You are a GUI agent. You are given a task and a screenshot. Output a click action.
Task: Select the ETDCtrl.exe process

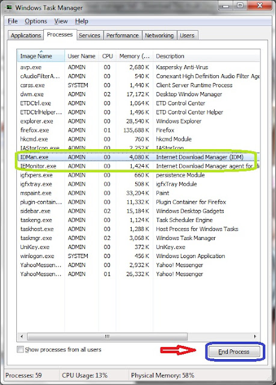(139, 103)
